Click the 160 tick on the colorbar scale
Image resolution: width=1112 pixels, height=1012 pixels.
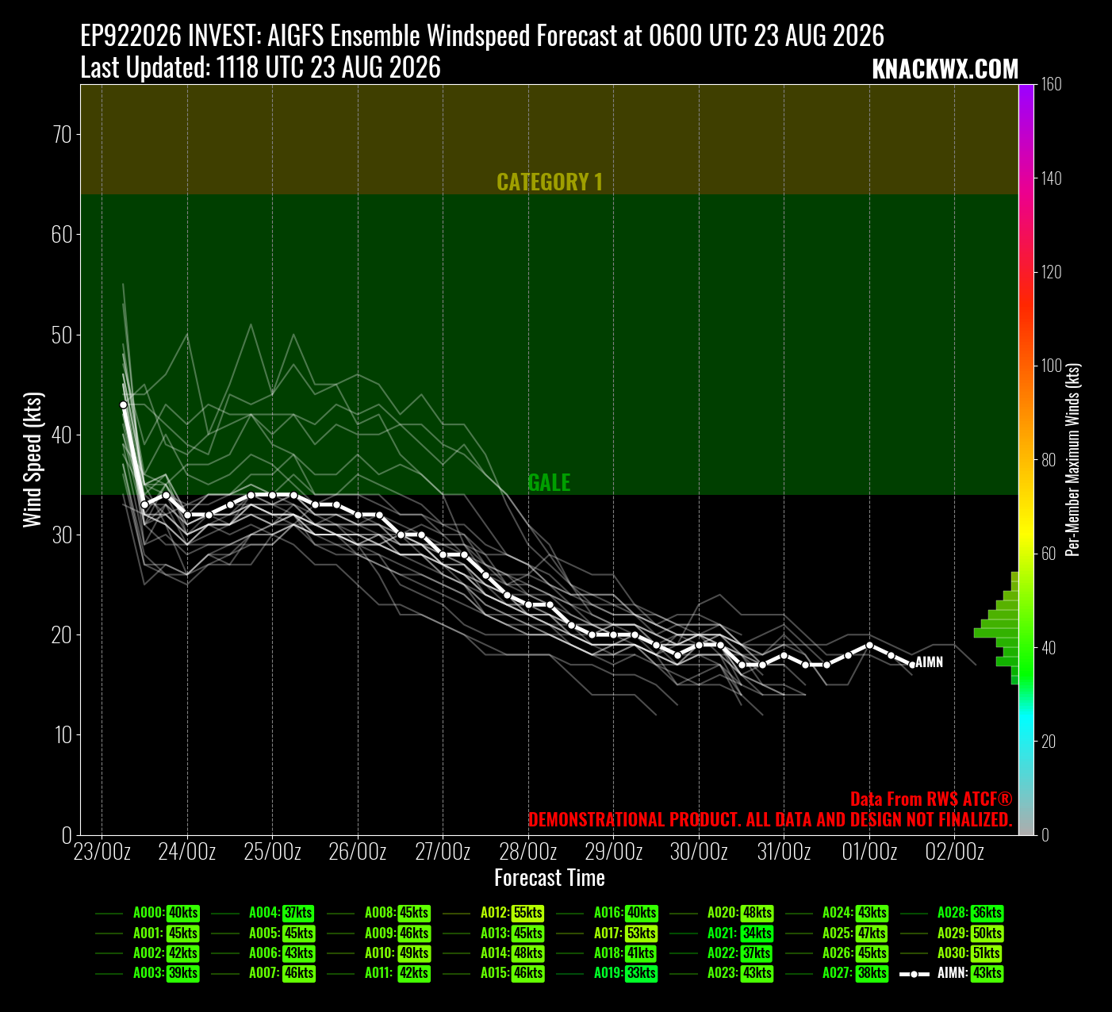(1052, 85)
